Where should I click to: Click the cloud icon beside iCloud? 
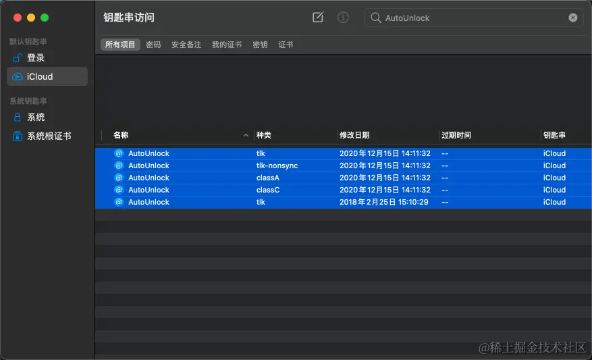pos(18,76)
